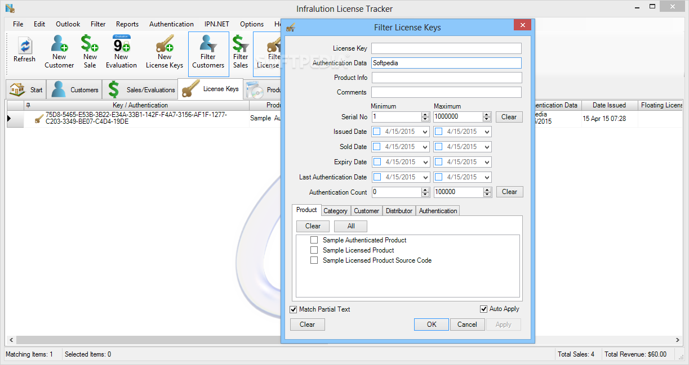Viewport: 689px width, 365px height.
Task: Click the Sales/Evaluations tab dollar icon
Action: click(x=114, y=89)
